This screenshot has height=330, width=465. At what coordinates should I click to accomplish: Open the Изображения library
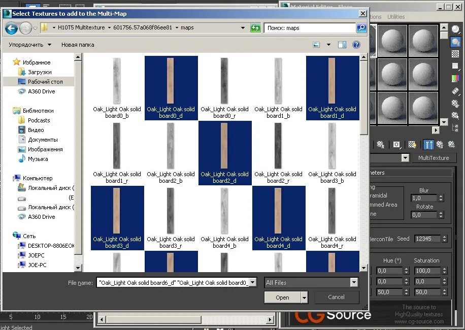point(45,149)
